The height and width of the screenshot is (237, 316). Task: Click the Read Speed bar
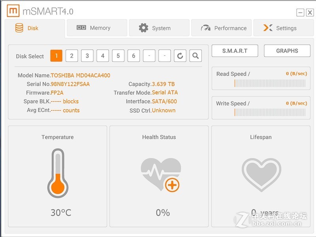270,83
